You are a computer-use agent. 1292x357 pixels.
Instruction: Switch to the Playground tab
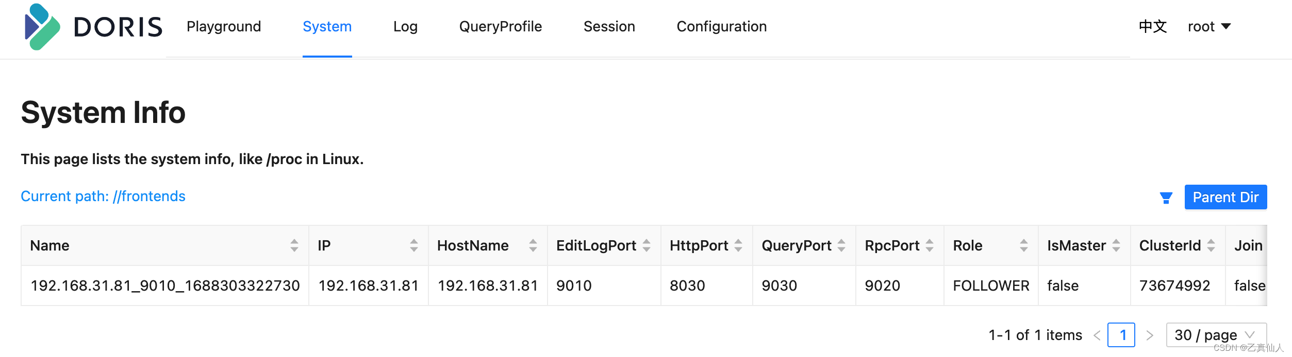[x=224, y=27]
